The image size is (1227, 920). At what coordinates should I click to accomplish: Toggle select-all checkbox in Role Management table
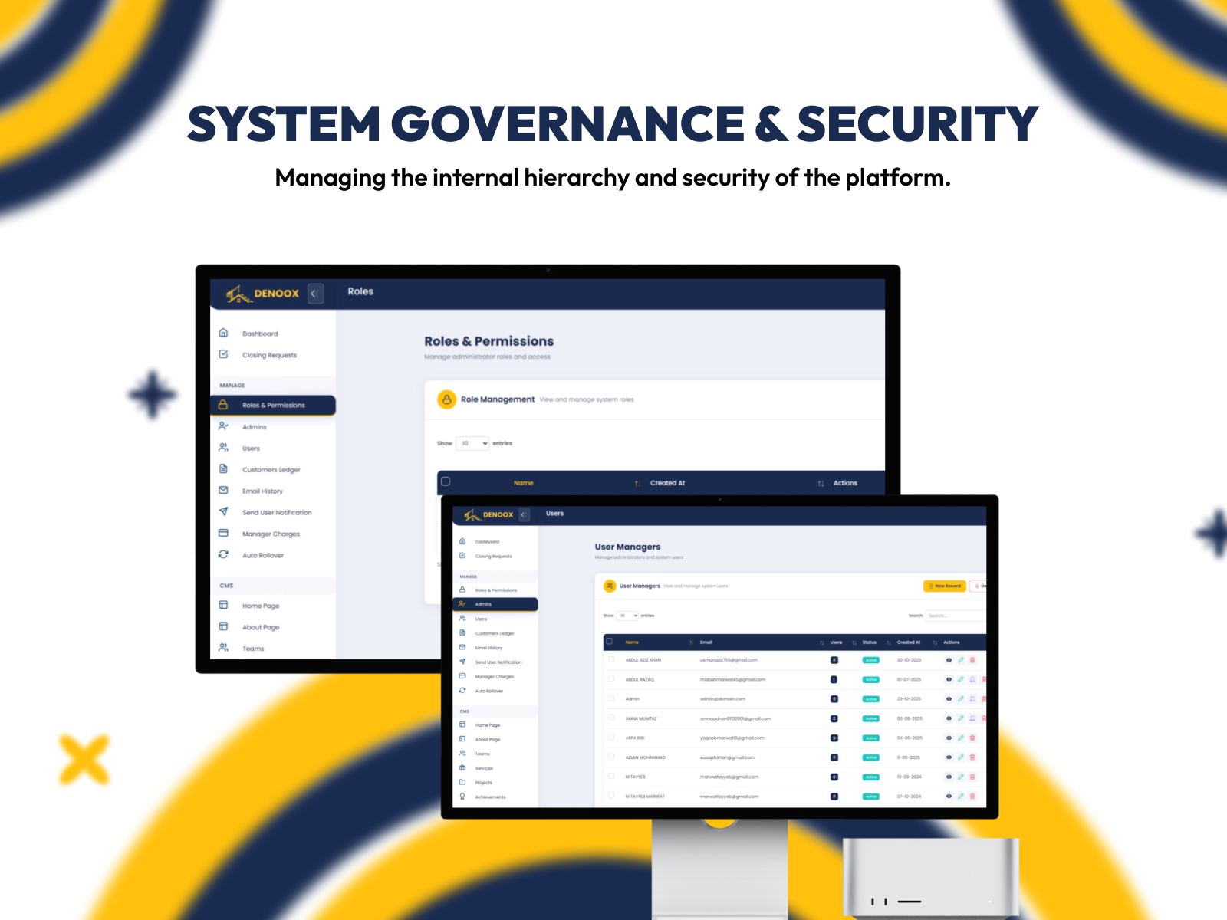click(x=446, y=482)
